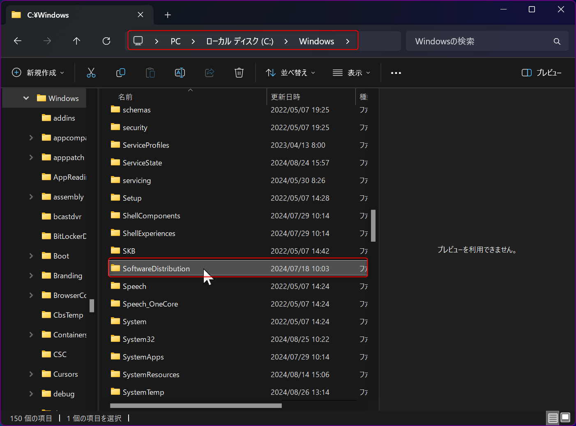The image size is (576, 426).
Task: Click PC in the address breadcrumb
Action: pos(175,41)
